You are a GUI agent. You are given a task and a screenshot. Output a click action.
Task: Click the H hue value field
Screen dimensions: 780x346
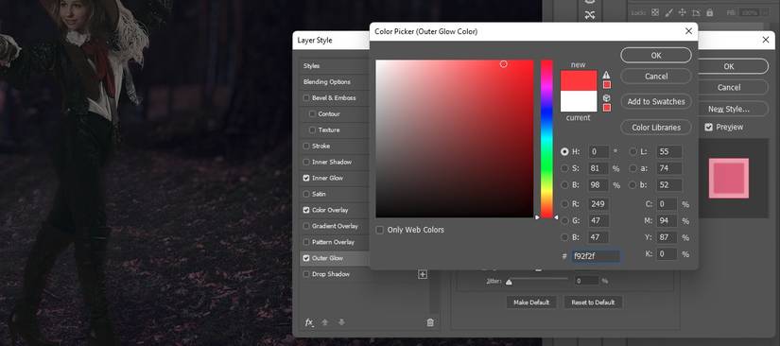tap(598, 151)
